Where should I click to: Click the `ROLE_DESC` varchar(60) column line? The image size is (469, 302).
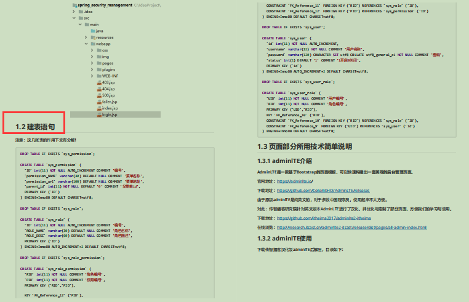(x=78, y=236)
